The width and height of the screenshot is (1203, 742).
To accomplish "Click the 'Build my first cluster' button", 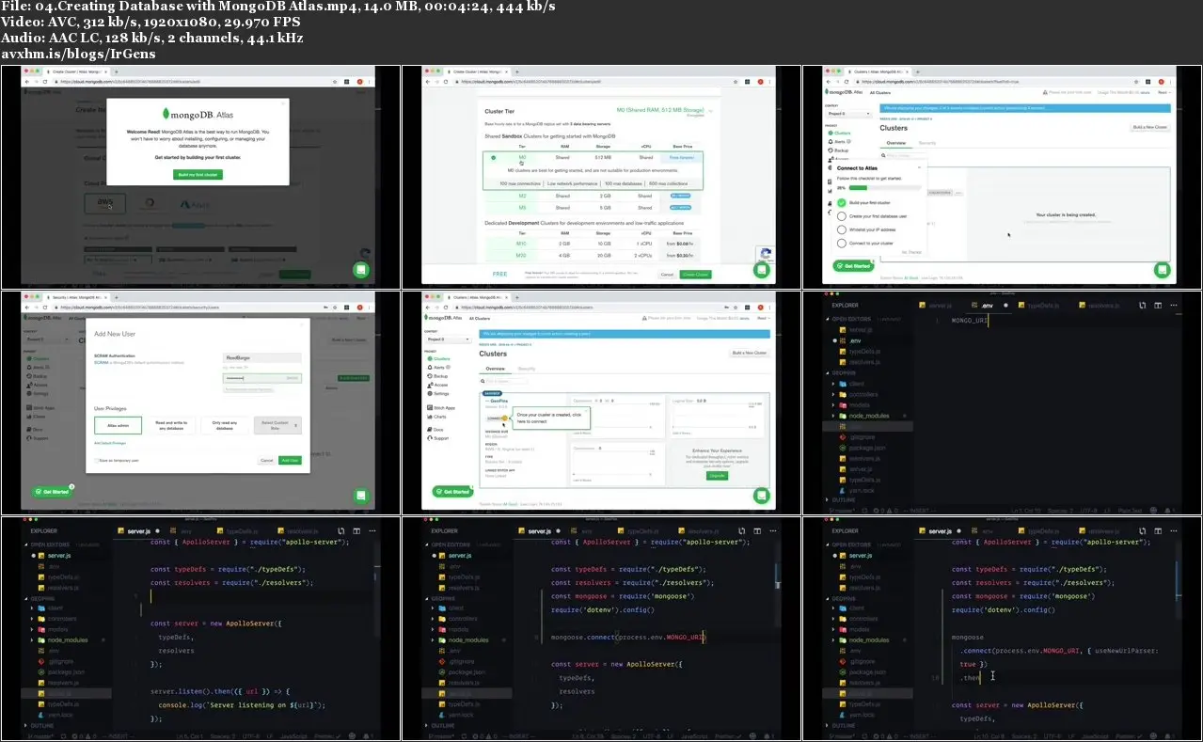I will click(x=198, y=175).
